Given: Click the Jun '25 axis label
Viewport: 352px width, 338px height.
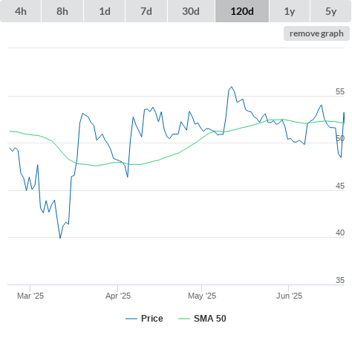Looking at the screenshot, I should tap(289, 296).
